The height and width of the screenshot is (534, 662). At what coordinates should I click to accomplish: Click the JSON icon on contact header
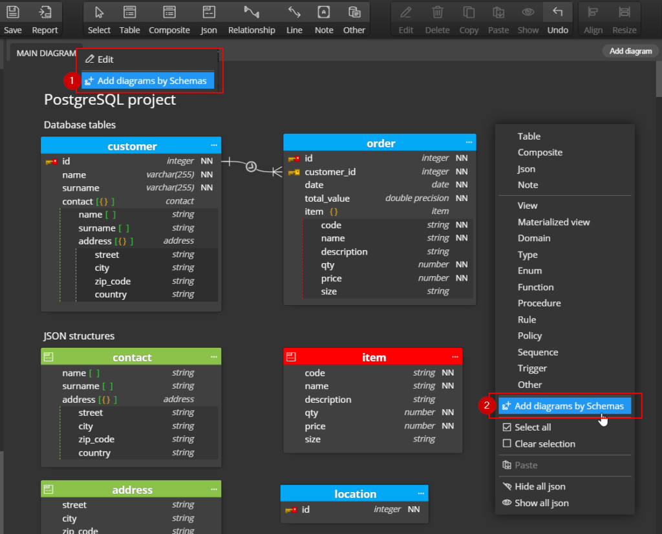point(48,357)
